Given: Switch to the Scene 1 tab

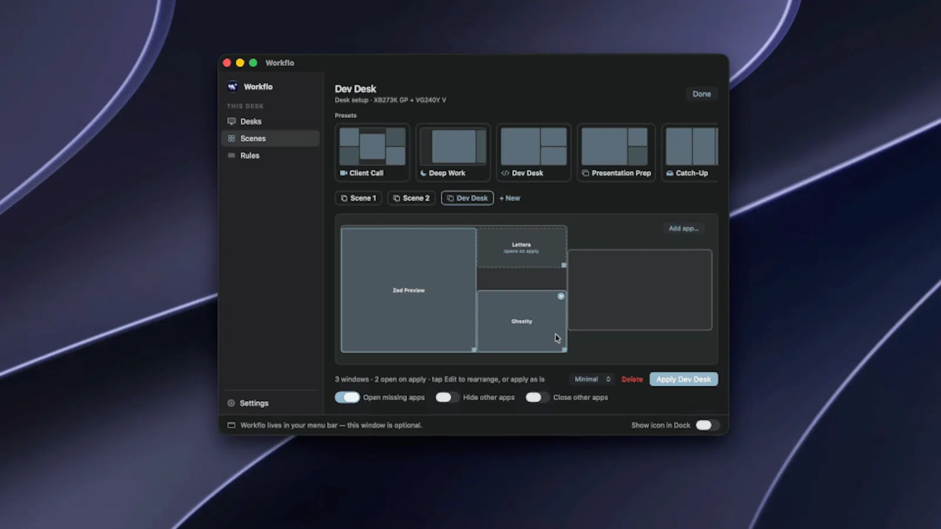Looking at the screenshot, I should (x=358, y=198).
